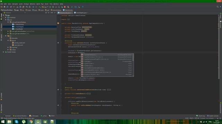Open the Build menu
222x124 pixels.
(38, 4)
